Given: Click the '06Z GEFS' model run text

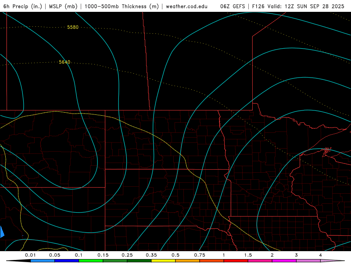Looking at the screenshot, I should [233, 6].
